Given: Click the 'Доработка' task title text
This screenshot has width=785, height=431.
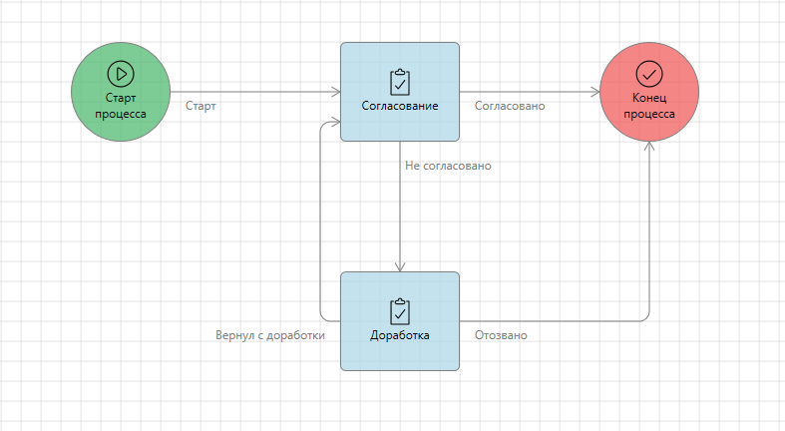Looking at the screenshot, I should tap(400, 335).
